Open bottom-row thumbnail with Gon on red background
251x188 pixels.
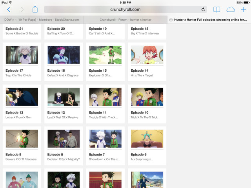tap(105, 180)
